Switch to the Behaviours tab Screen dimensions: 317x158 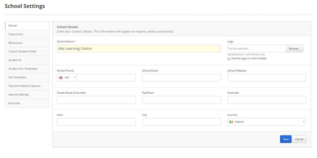(27, 43)
